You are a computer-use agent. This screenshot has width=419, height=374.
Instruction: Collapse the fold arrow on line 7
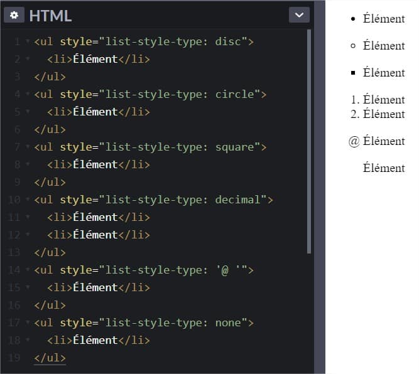coord(28,147)
